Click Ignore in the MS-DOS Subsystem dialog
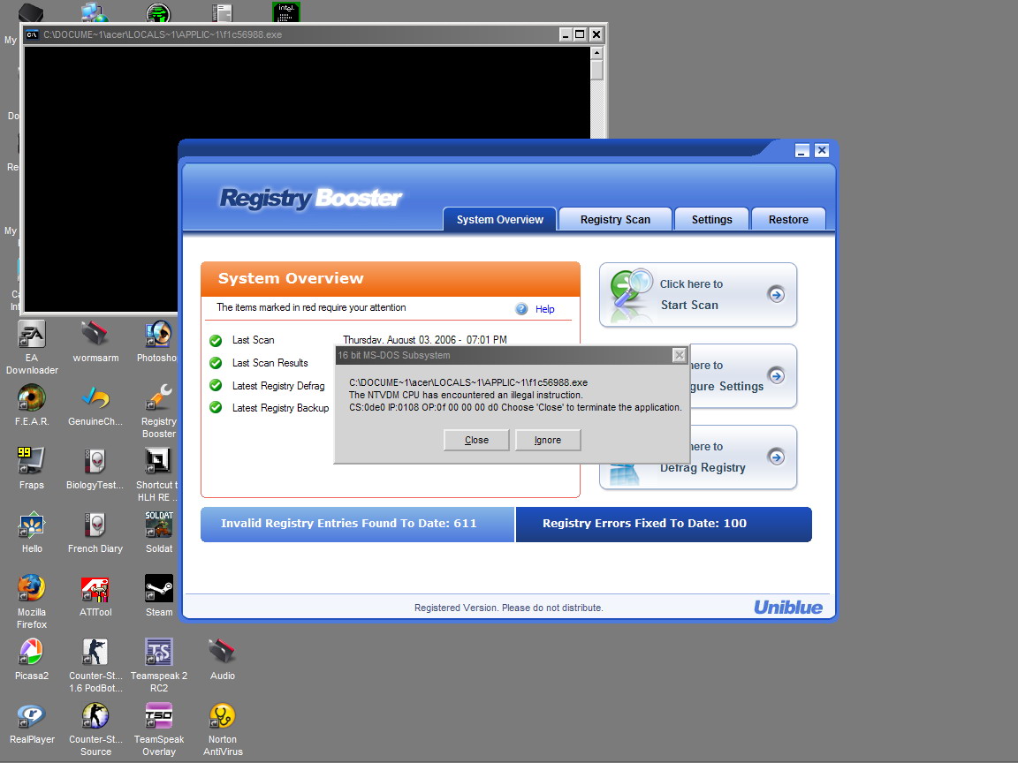The image size is (1018, 763). 547,440
